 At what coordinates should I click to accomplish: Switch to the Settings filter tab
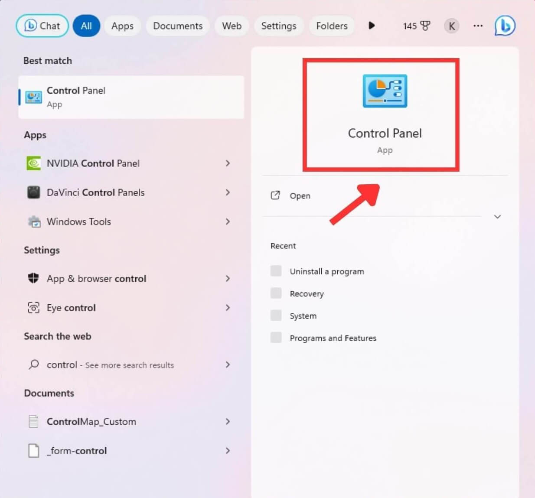pos(279,26)
